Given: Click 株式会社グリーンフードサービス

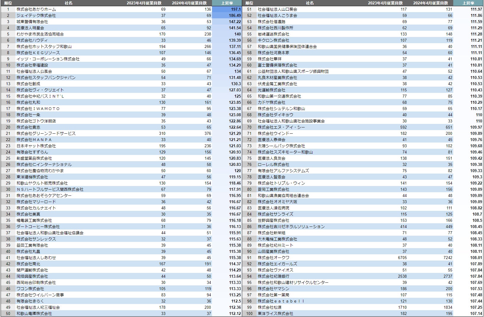Looking at the screenshot, I should tap(46, 133).
